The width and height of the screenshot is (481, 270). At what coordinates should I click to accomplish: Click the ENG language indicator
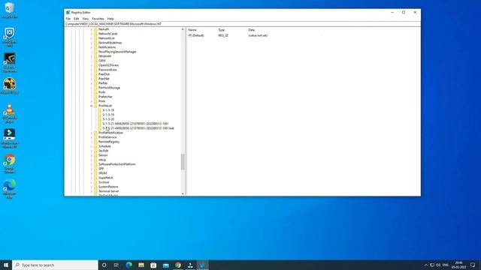pos(446,265)
